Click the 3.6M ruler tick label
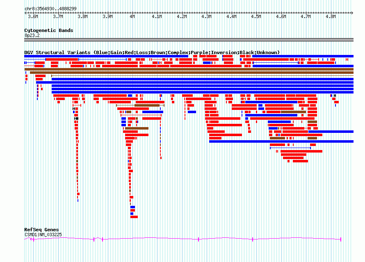Screen dimensions: 365x262 click(33, 16)
